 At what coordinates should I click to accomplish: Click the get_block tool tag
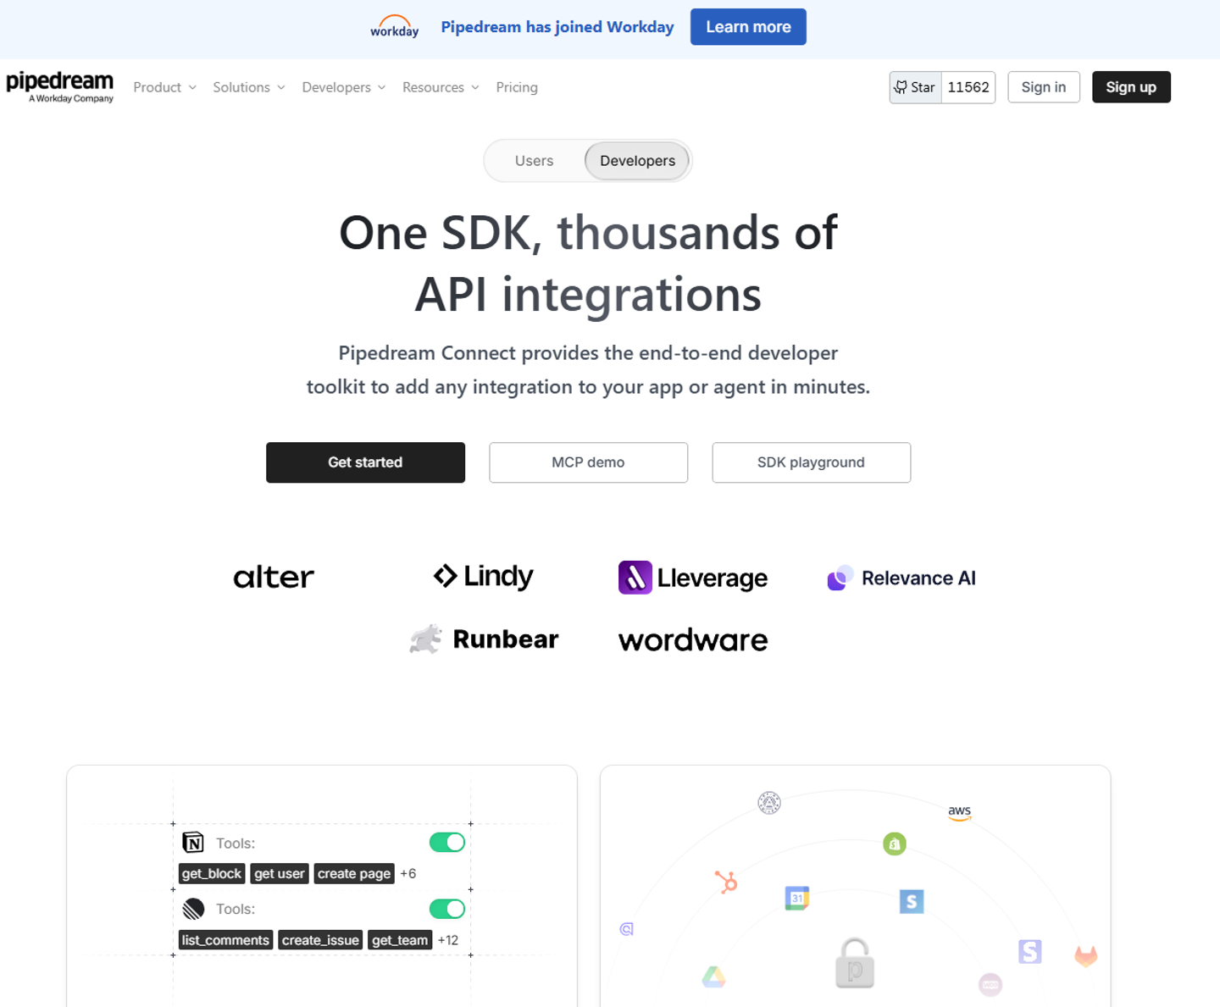(212, 873)
